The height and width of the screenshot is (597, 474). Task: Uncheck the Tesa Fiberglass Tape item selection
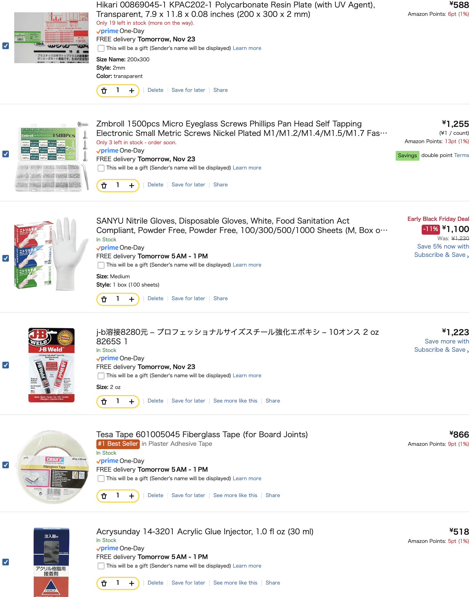click(x=6, y=465)
